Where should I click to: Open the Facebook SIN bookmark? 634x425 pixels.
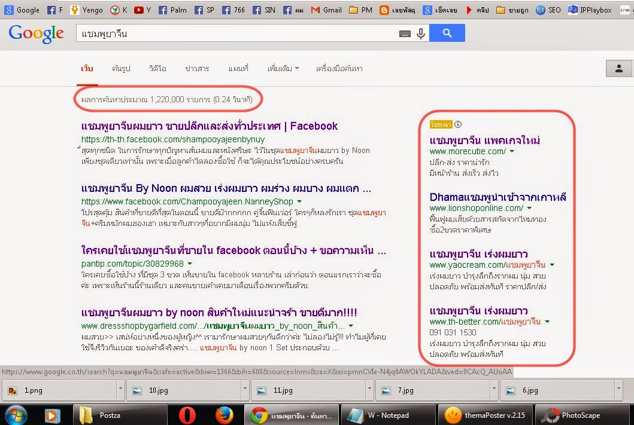click(x=263, y=10)
